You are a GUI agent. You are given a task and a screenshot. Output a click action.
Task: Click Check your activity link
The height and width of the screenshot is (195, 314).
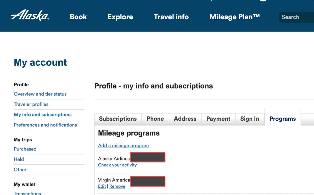pyautogui.click(x=117, y=165)
